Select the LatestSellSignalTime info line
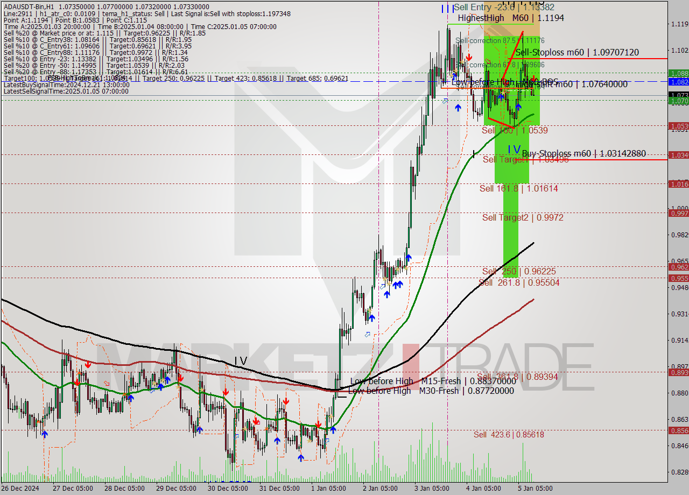Image resolution: width=689 pixels, height=495 pixels. click(x=66, y=91)
